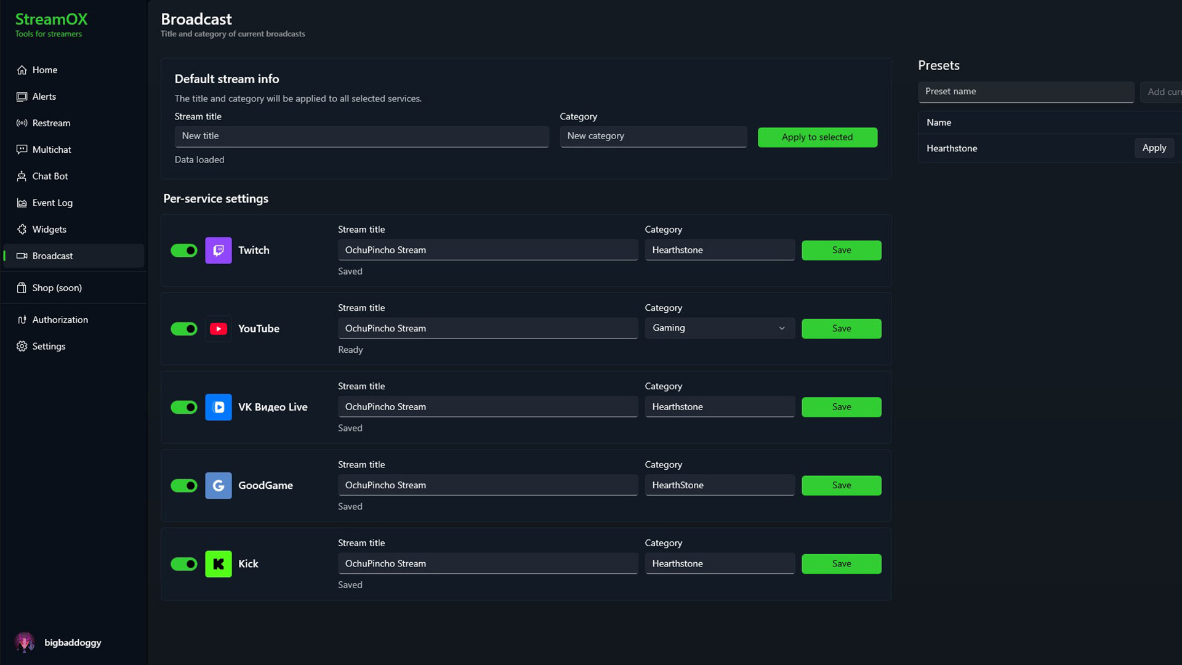Click the Twitch stream title field
This screenshot has height=665, width=1182.
(x=488, y=250)
